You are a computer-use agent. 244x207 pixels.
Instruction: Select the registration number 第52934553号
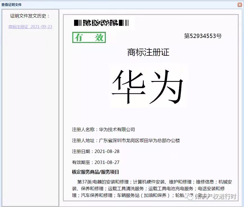point(203,36)
